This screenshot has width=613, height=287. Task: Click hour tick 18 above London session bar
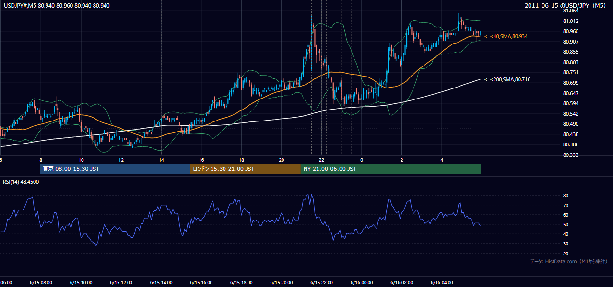tap(241, 160)
